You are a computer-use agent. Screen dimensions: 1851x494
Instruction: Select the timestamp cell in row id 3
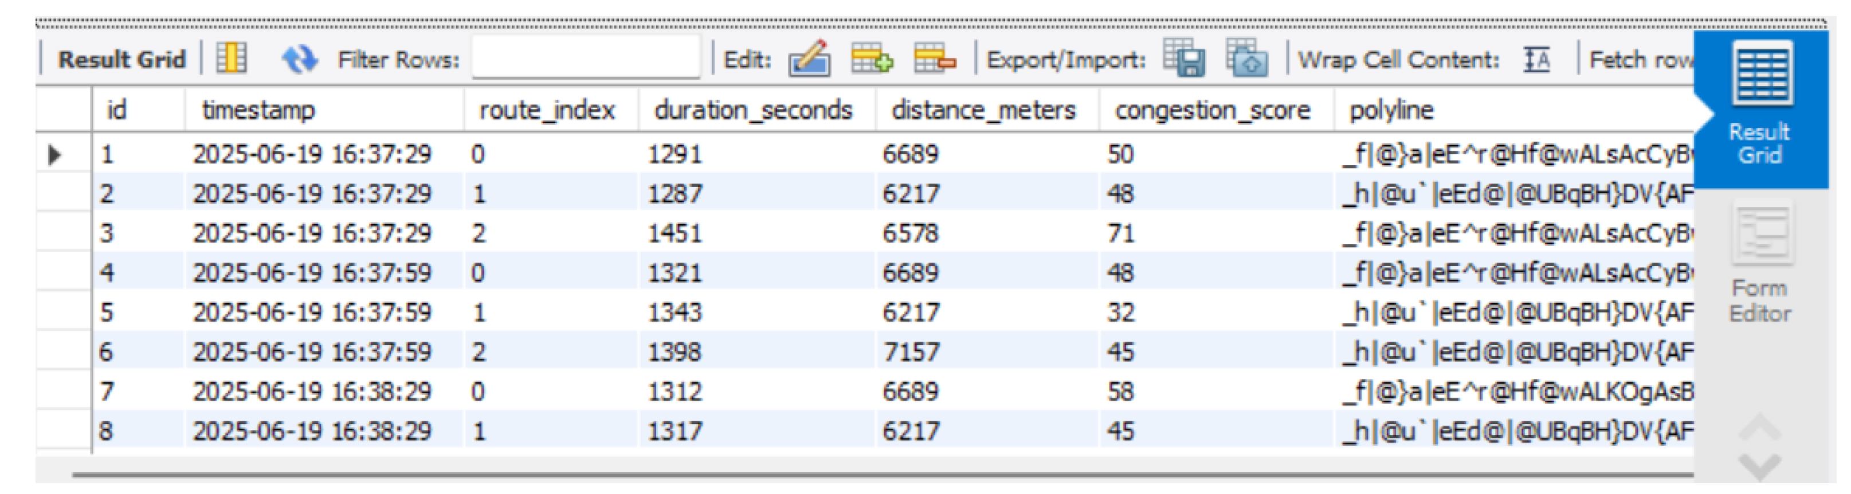click(324, 233)
